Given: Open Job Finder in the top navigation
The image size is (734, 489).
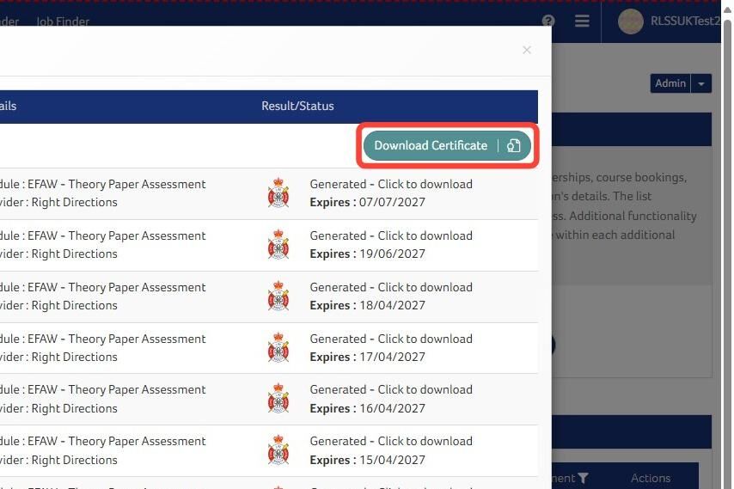Looking at the screenshot, I should coord(63,21).
